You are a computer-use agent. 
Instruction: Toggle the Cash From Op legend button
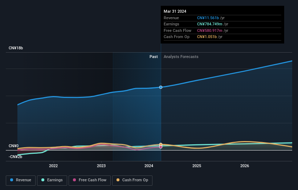132,180
